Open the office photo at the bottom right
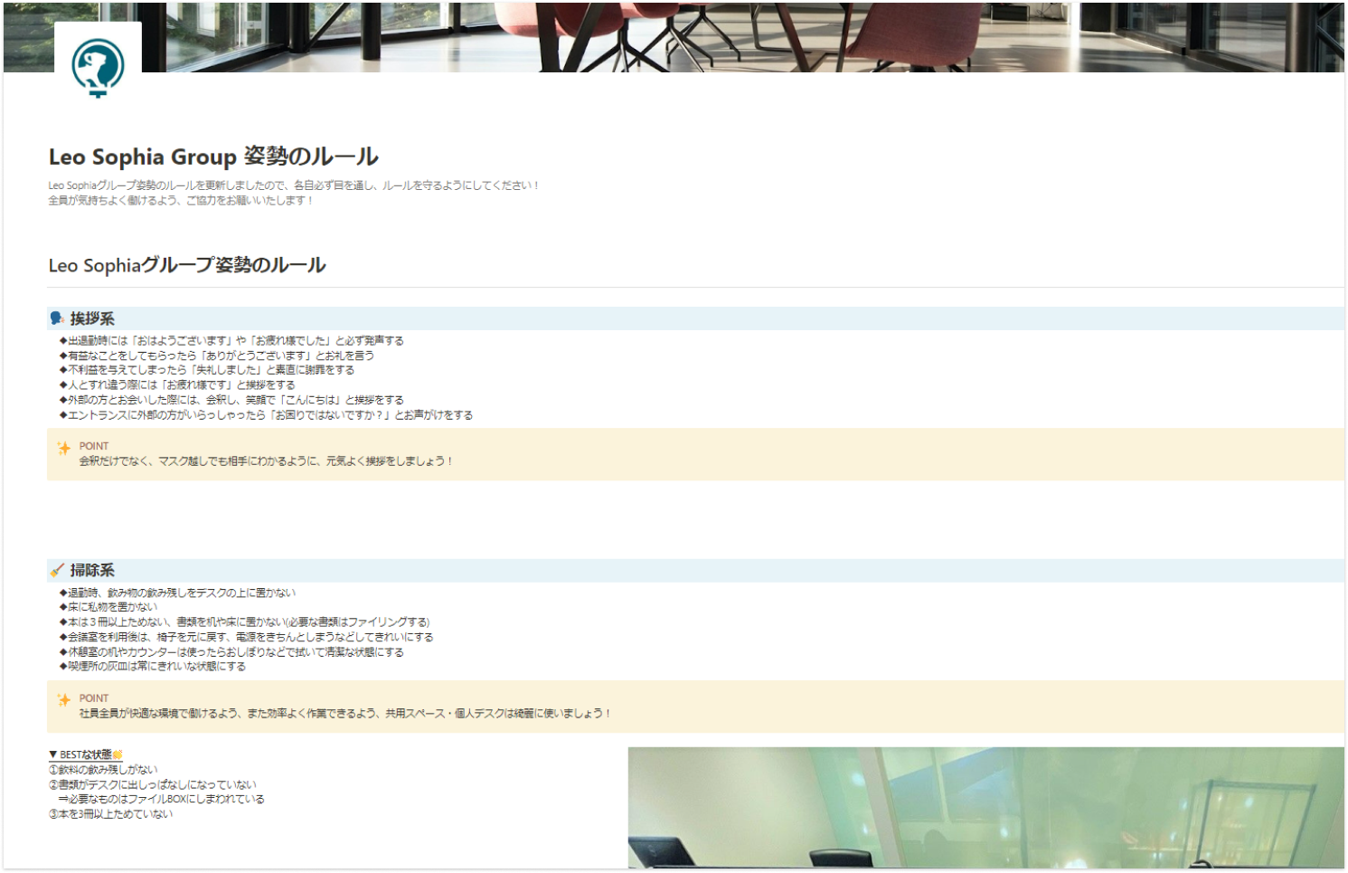 [986, 808]
